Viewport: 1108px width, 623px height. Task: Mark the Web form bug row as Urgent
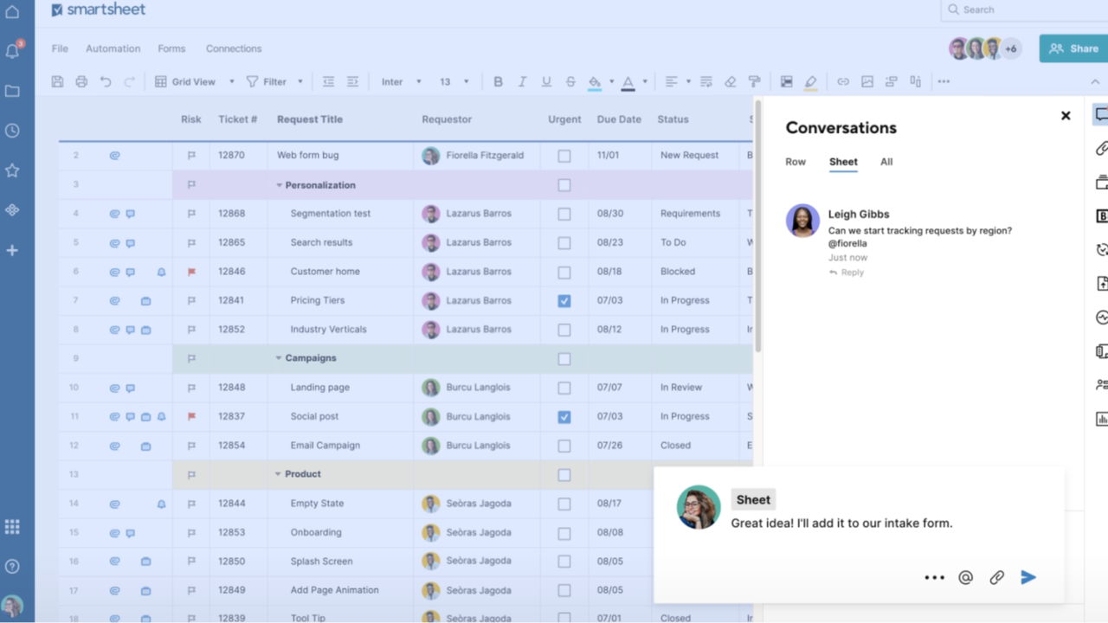coord(564,155)
